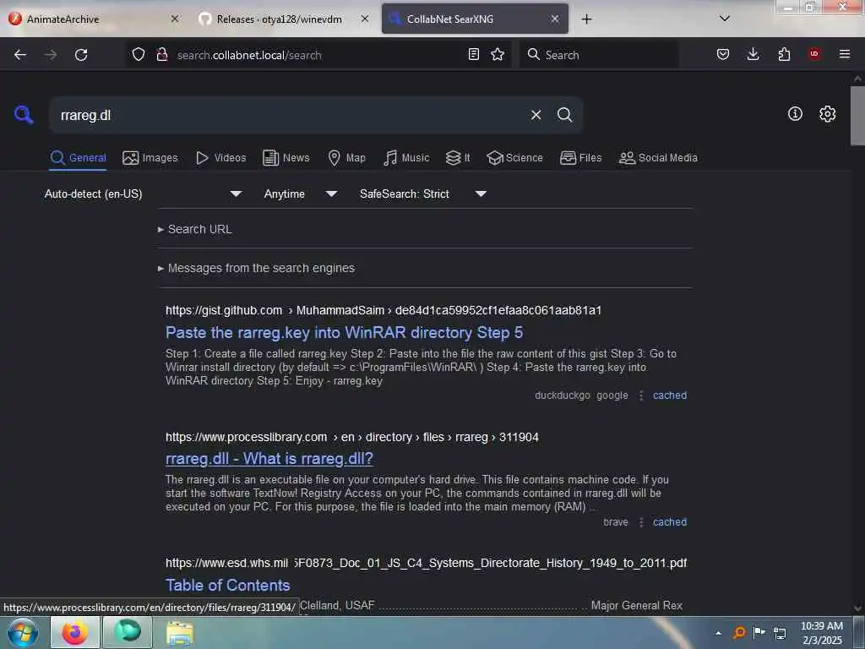
Task: Focus the browser address bar
Action: pos(318,55)
